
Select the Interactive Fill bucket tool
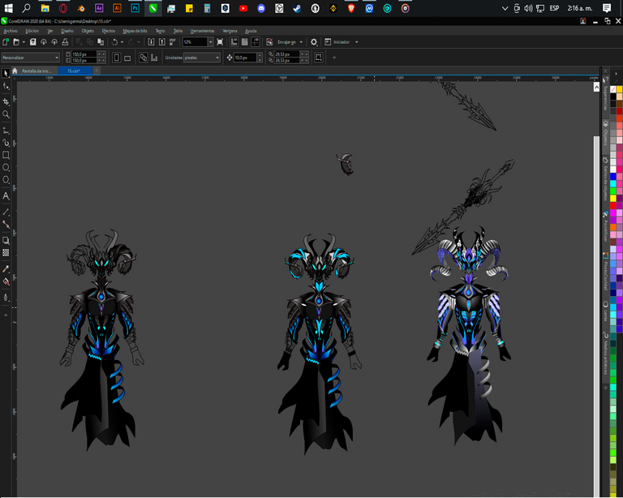point(6,281)
